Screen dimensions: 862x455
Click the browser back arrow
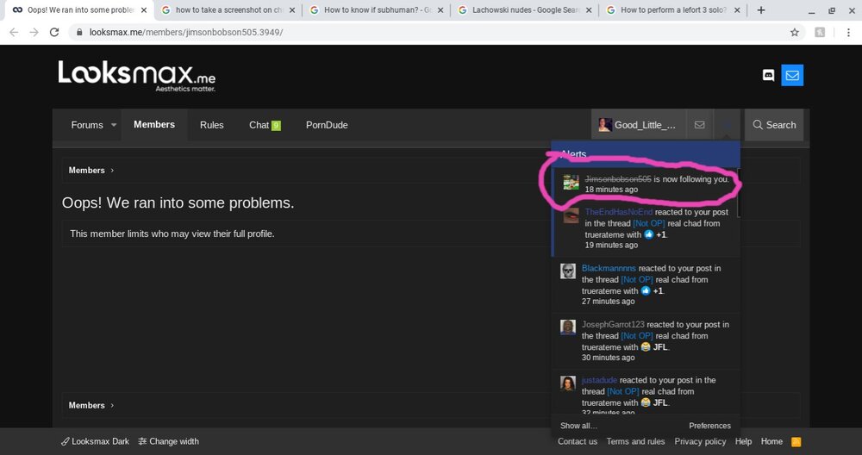(x=14, y=33)
